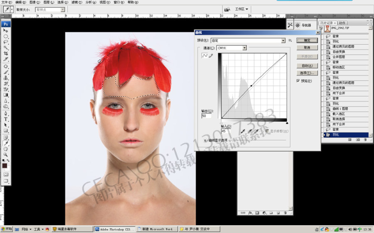The image size is (374, 233).
Task: Click the 取消 cancel button in Curves
Action: (307, 48)
